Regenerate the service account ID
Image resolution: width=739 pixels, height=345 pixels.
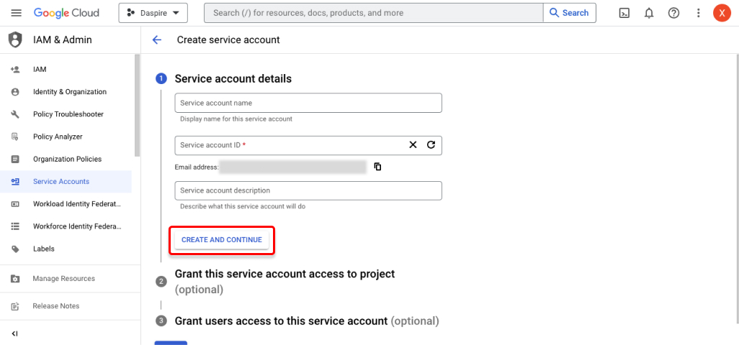pyautogui.click(x=431, y=144)
